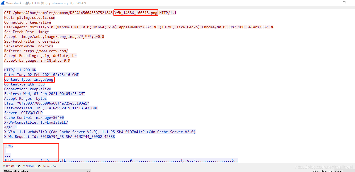Click the Content-Length: 388 line

pyautogui.click(x=24, y=84)
